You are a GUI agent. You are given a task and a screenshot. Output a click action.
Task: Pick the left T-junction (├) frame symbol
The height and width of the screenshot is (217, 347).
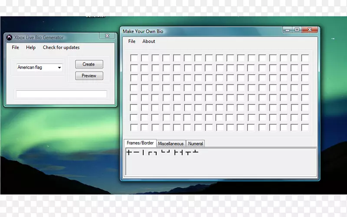[x=176, y=152]
